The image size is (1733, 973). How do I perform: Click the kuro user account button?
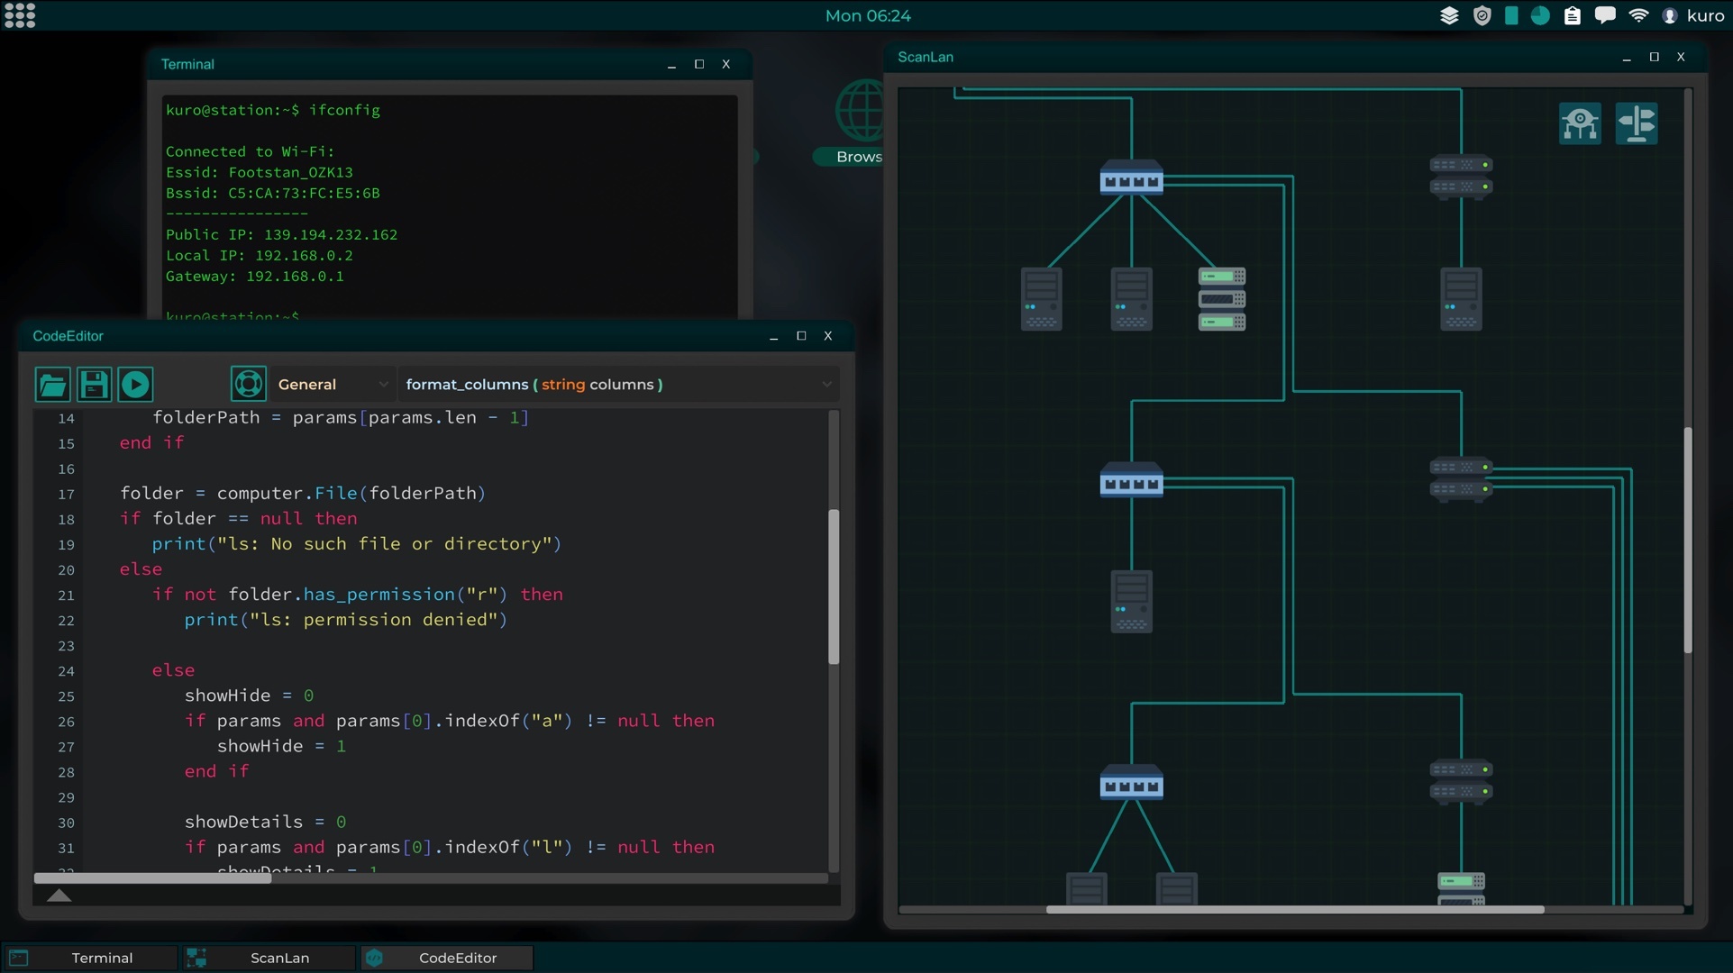coord(1693,15)
